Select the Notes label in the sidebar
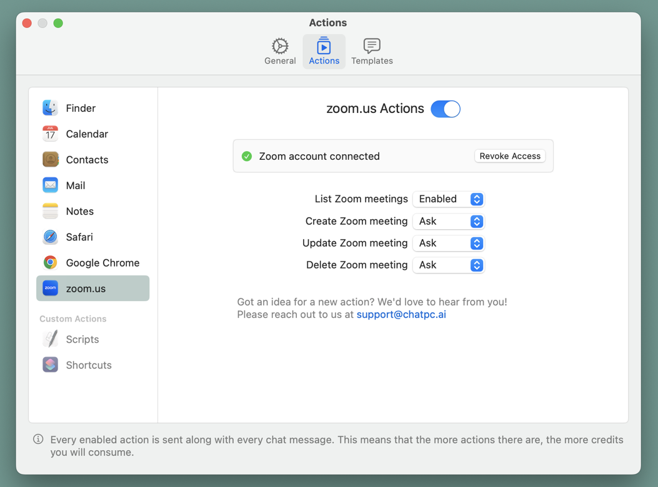The height and width of the screenshot is (487, 658). tap(80, 212)
